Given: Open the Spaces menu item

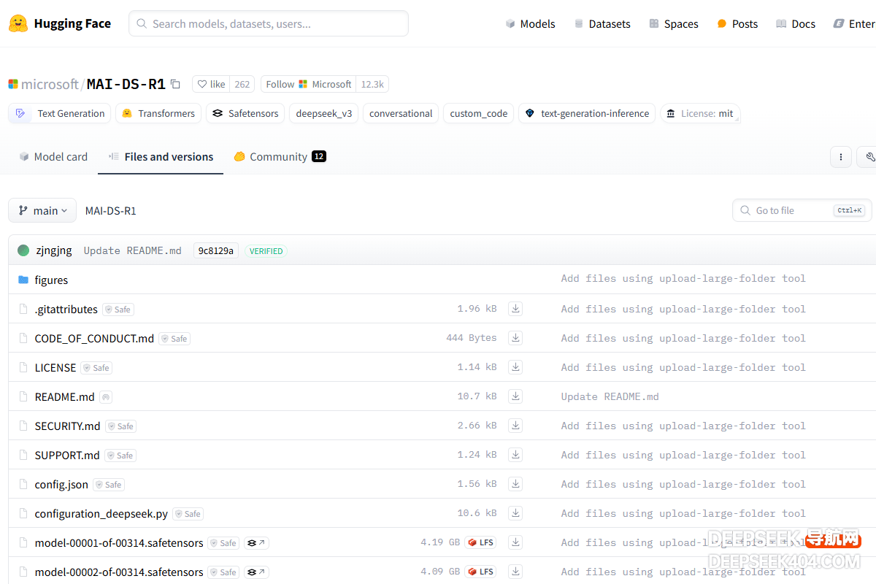Looking at the screenshot, I should tap(674, 23).
